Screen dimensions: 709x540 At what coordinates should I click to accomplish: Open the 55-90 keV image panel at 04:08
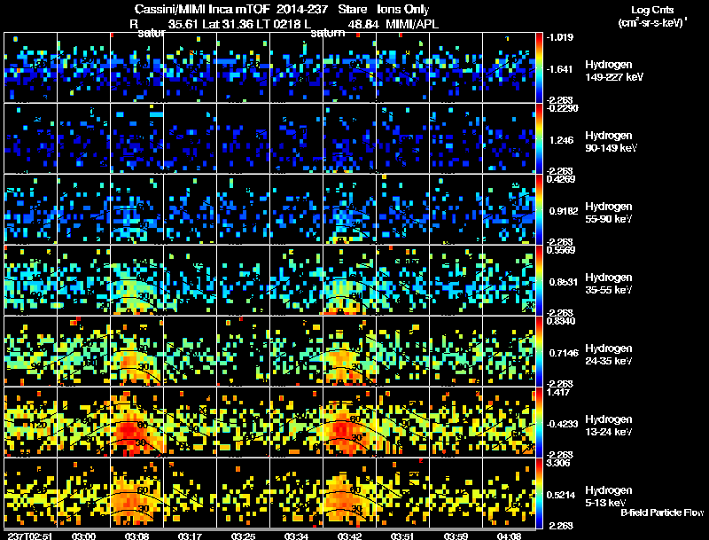pyautogui.click(x=509, y=209)
